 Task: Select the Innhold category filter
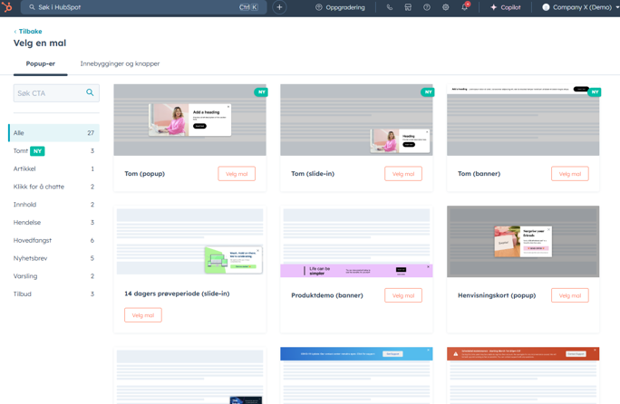(x=53, y=205)
